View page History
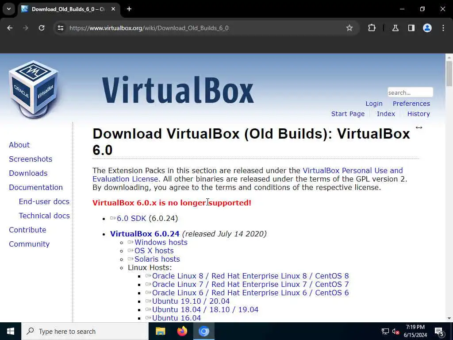This screenshot has height=340, width=453. [x=418, y=114]
